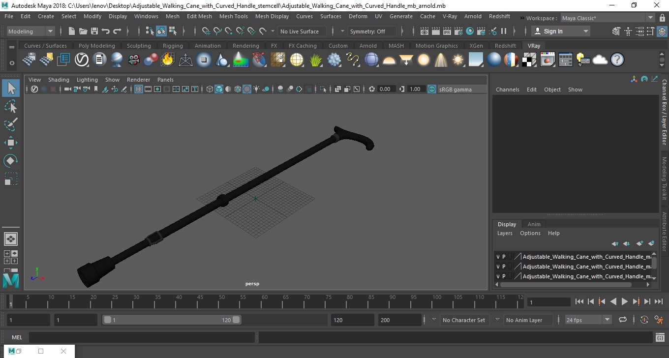
Task: Open the Mesh Tools menu
Action: point(233,16)
